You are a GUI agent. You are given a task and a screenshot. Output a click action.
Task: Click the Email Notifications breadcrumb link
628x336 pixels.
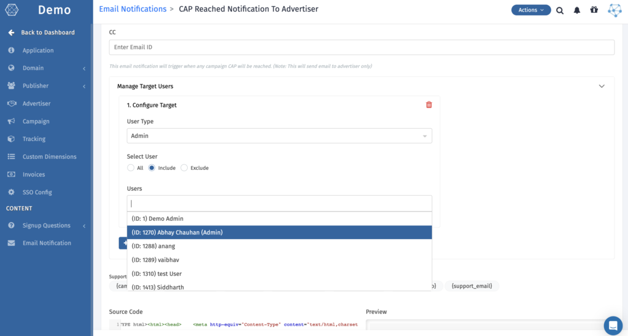pyautogui.click(x=132, y=9)
